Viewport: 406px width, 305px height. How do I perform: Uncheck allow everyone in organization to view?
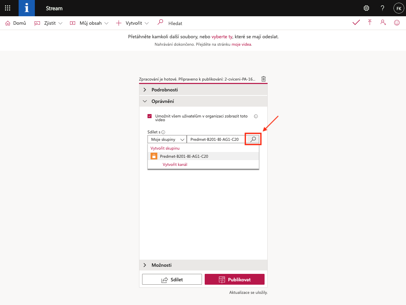[x=150, y=116]
